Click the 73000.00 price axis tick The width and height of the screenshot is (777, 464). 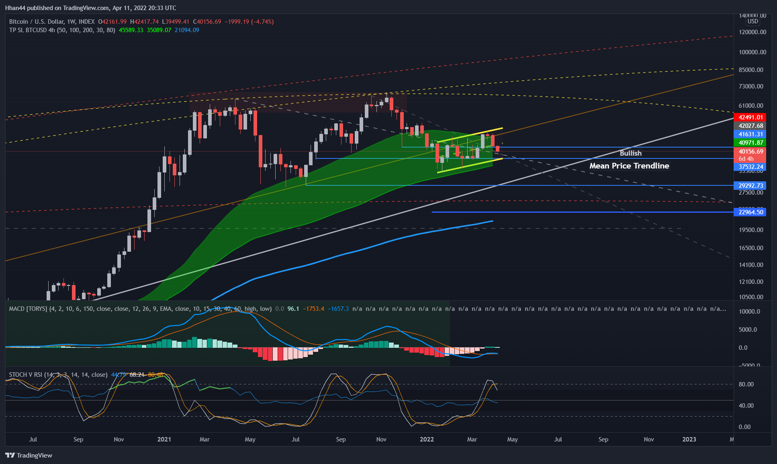(751, 86)
